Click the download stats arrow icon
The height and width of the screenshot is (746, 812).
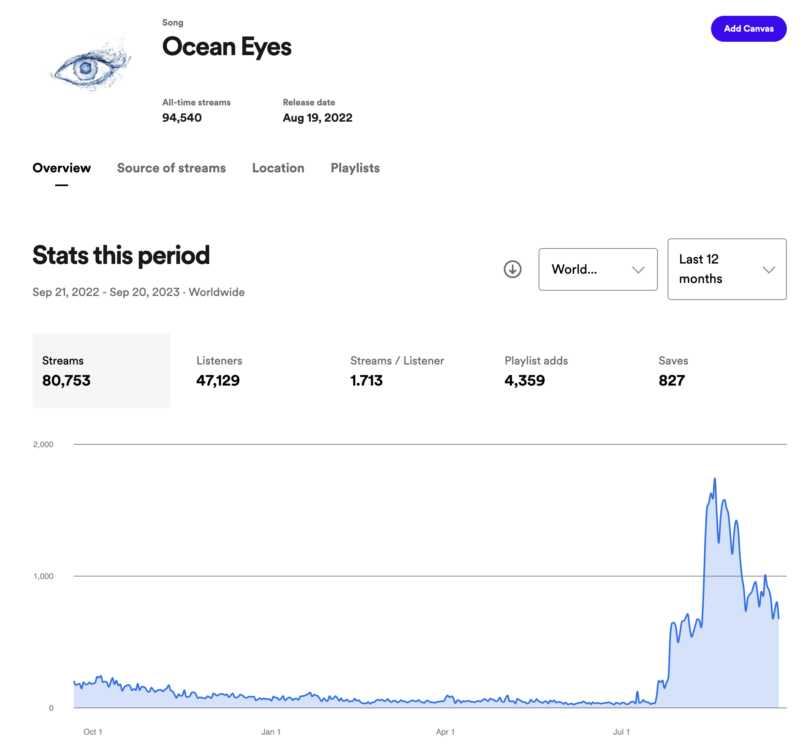512,269
